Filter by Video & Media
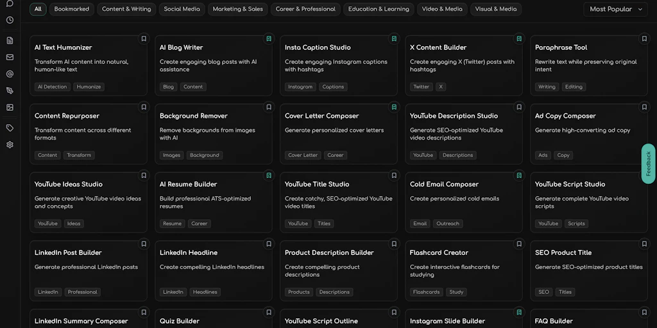 click(442, 9)
